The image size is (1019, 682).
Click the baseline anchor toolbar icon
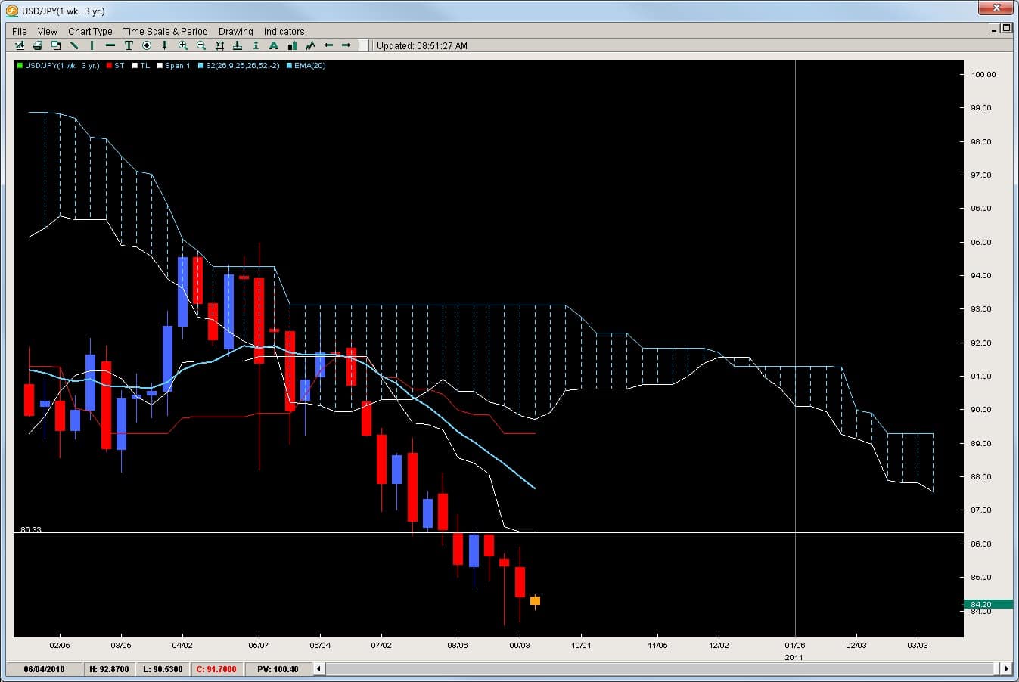pyautogui.click(x=238, y=45)
